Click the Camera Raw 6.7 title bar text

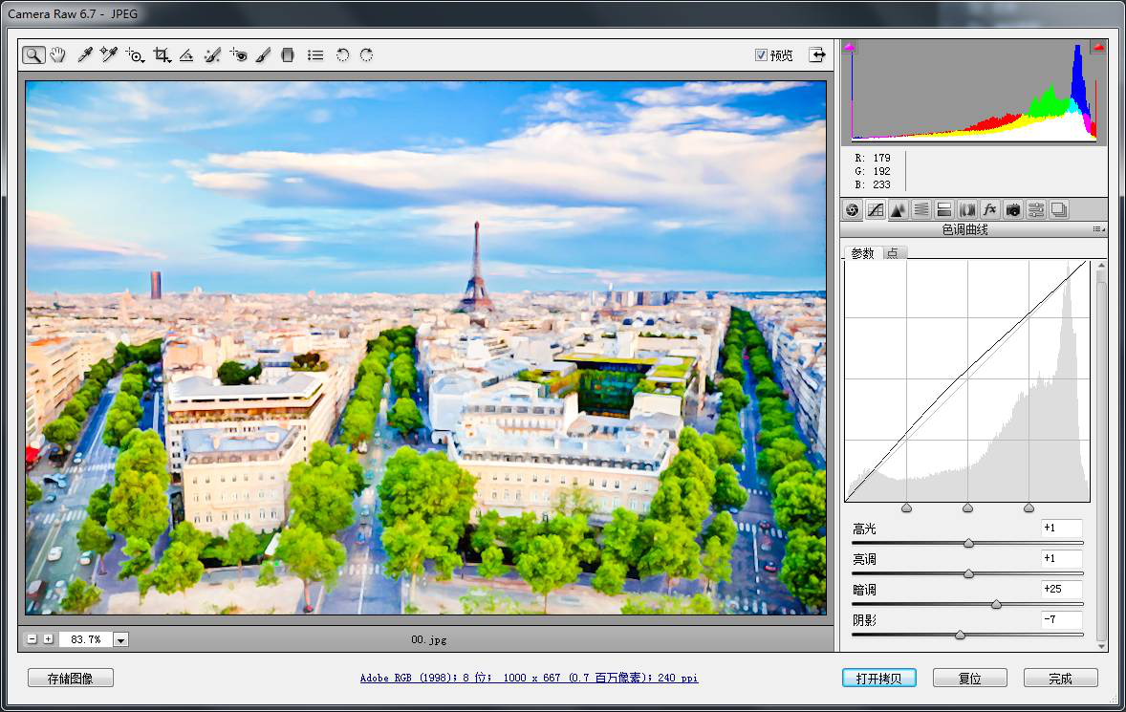point(73,13)
